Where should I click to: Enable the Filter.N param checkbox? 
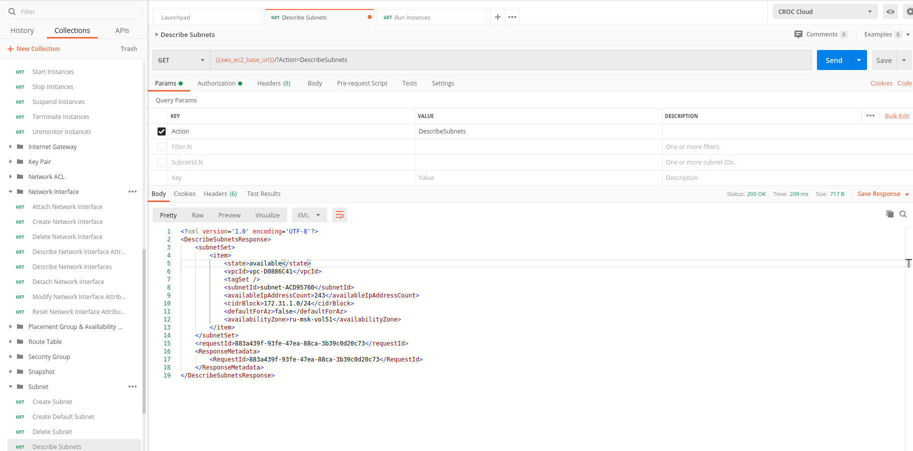tap(162, 147)
